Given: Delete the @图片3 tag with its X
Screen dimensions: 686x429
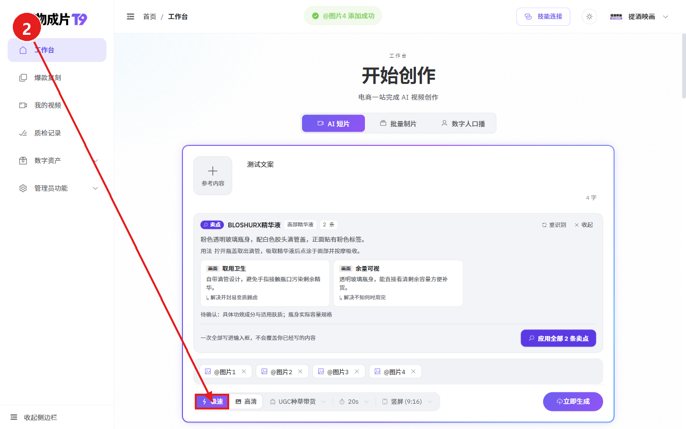Looking at the screenshot, I should point(357,372).
